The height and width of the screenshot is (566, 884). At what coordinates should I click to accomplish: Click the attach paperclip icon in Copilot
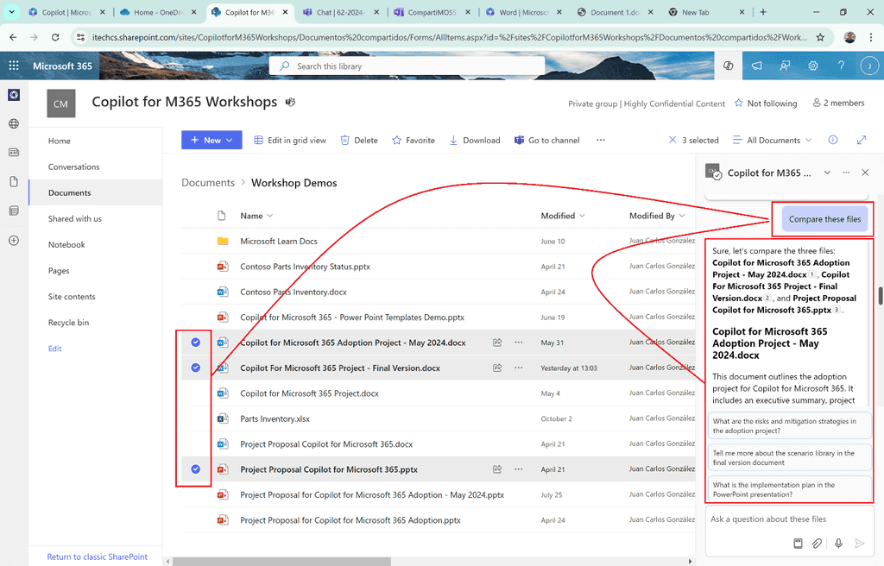[817, 544]
